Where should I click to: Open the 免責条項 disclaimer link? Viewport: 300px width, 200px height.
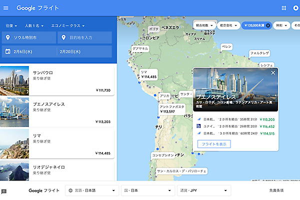(x=276, y=190)
